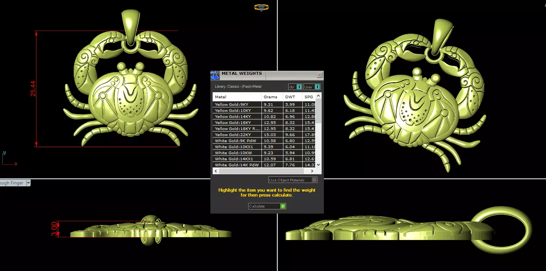Select the Yellow Gold:9KY row

point(264,104)
